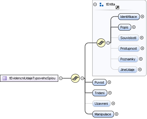Collapse the tEntita inner sequence
The width and height of the screenshot is (147, 119).
coord(108,43)
